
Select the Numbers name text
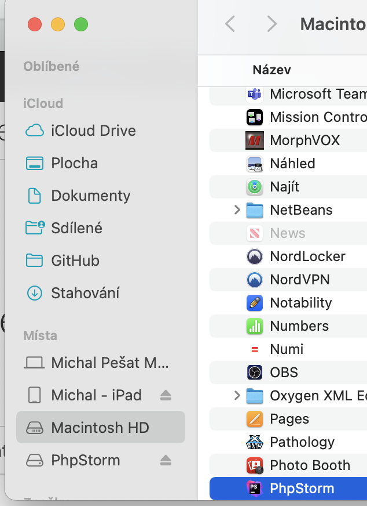click(299, 326)
